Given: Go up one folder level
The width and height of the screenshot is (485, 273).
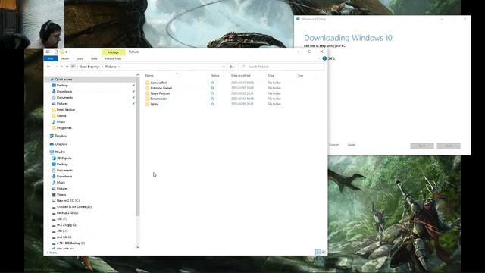Looking at the screenshot, I should (x=67, y=67).
